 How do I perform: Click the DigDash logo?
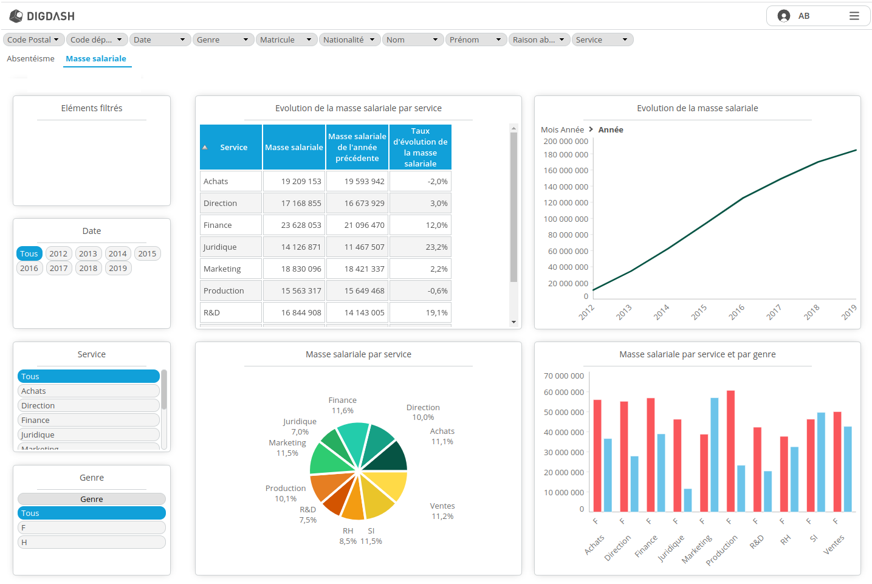click(41, 16)
